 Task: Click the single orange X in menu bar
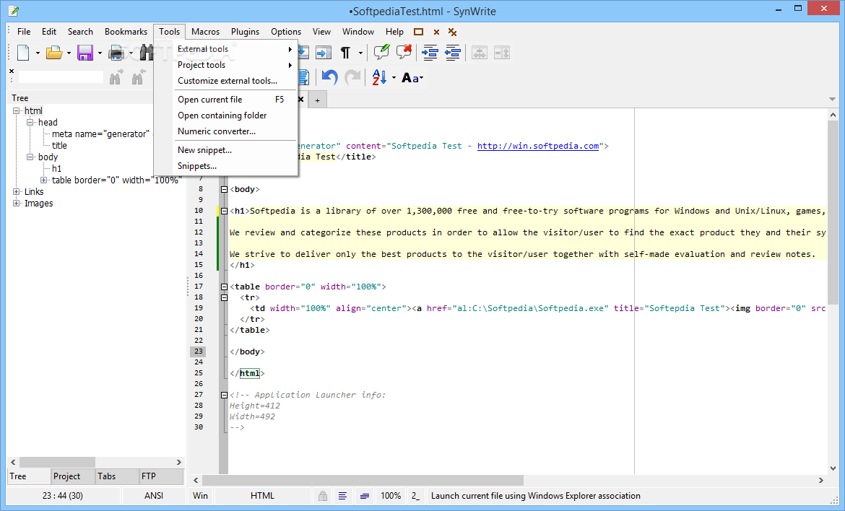tap(436, 32)
